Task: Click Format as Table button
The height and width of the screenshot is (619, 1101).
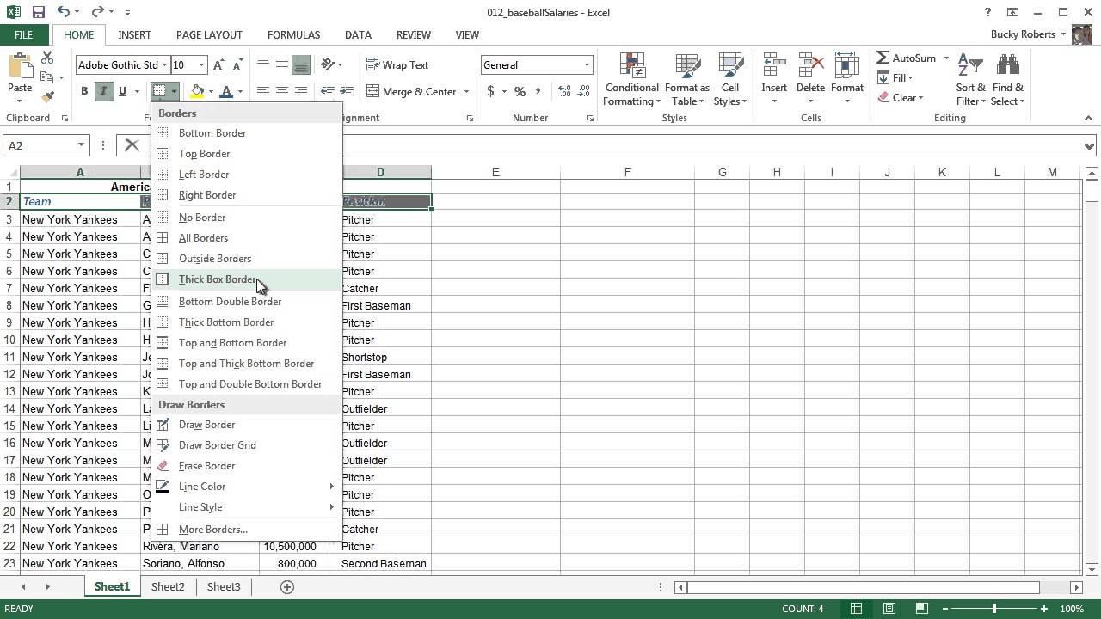Action: [x=687, y=80]
